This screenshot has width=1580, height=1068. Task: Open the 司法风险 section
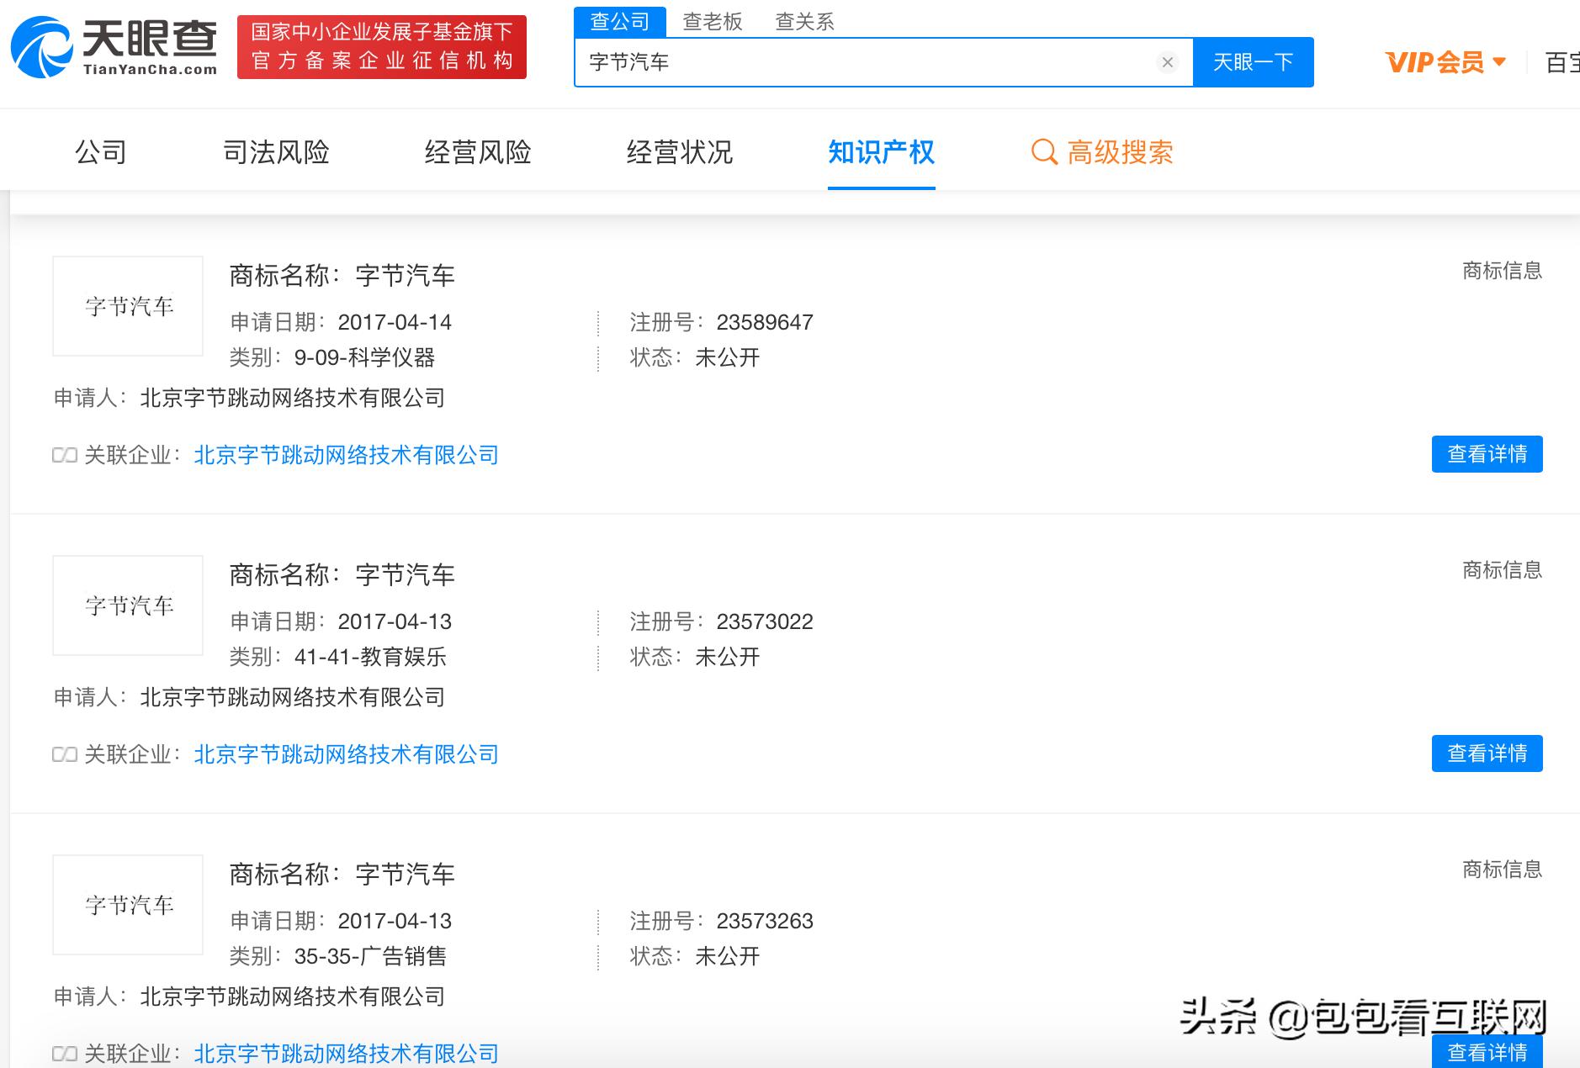coord(278,152)
